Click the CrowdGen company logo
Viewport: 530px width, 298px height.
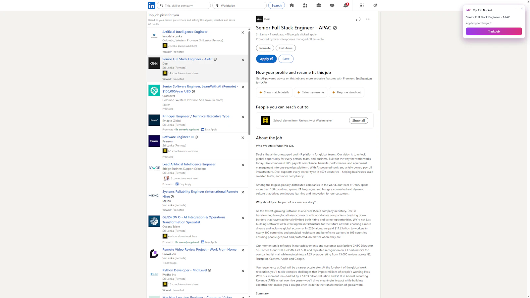click(154, 254)
